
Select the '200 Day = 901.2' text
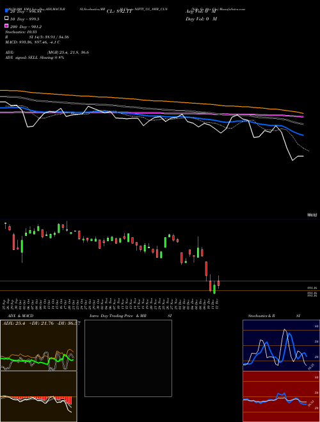[x=26, y=27]
